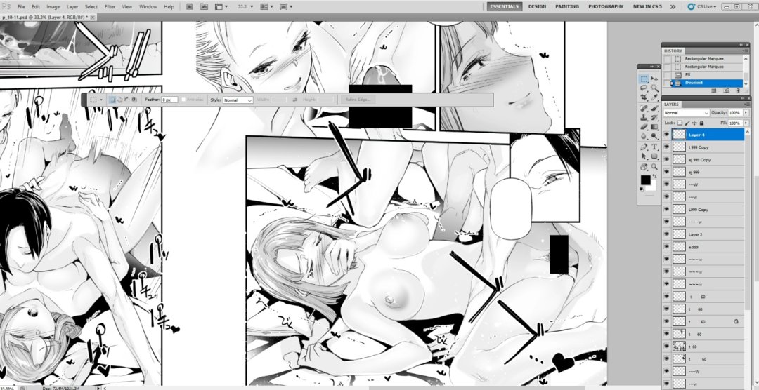Select the Hand tool
This screenshot has width=759, height=390.
644,167
